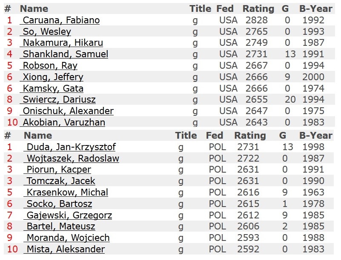The height and width of the screenshot is (260, 341).
Task: Click Wojtaszek, Radoslaw name link
Action: point(72,159)
